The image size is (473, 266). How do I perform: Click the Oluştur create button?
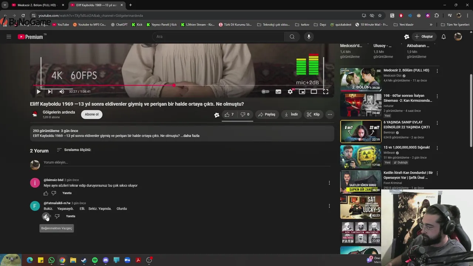click(424, 37)
